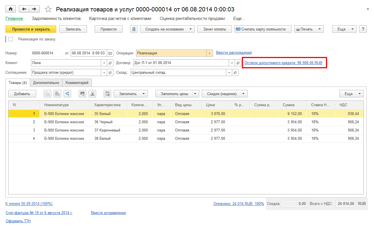This screenshot has width=374, height=226.
Task: Switch to the Товары (4) tab
Action: point(18,83)
